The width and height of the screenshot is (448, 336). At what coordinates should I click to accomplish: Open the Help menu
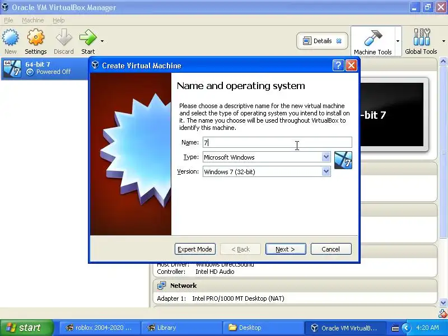click(59, 20)
